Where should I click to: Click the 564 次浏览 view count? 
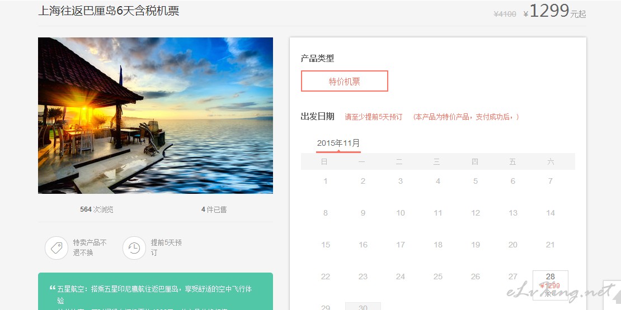(x=97, y=209)
